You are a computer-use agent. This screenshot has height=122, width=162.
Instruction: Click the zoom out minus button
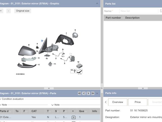coord(8,11)
